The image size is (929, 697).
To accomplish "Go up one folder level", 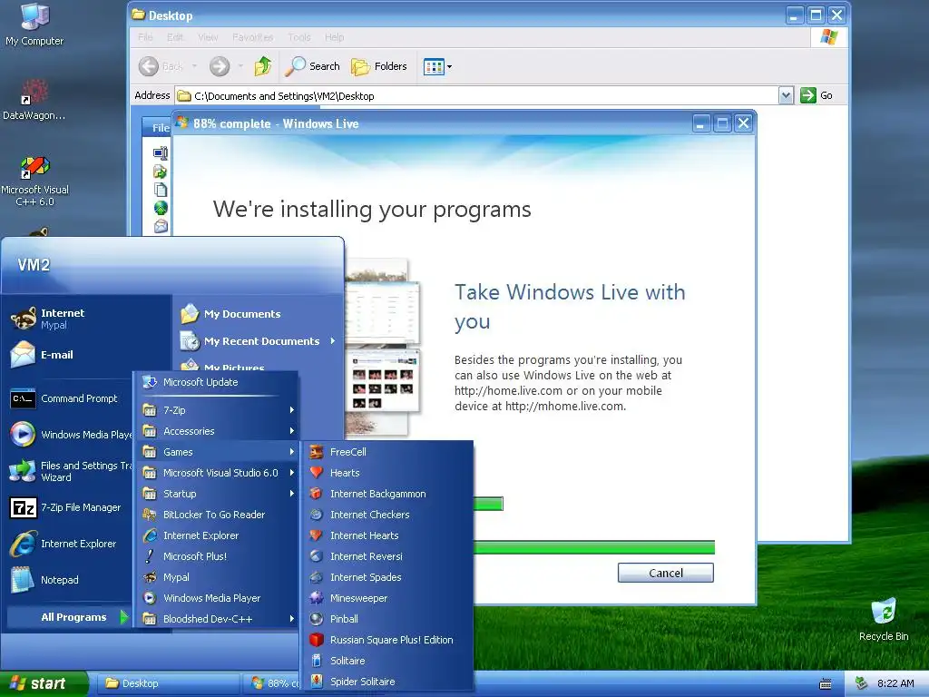I will tap(263, 66).
